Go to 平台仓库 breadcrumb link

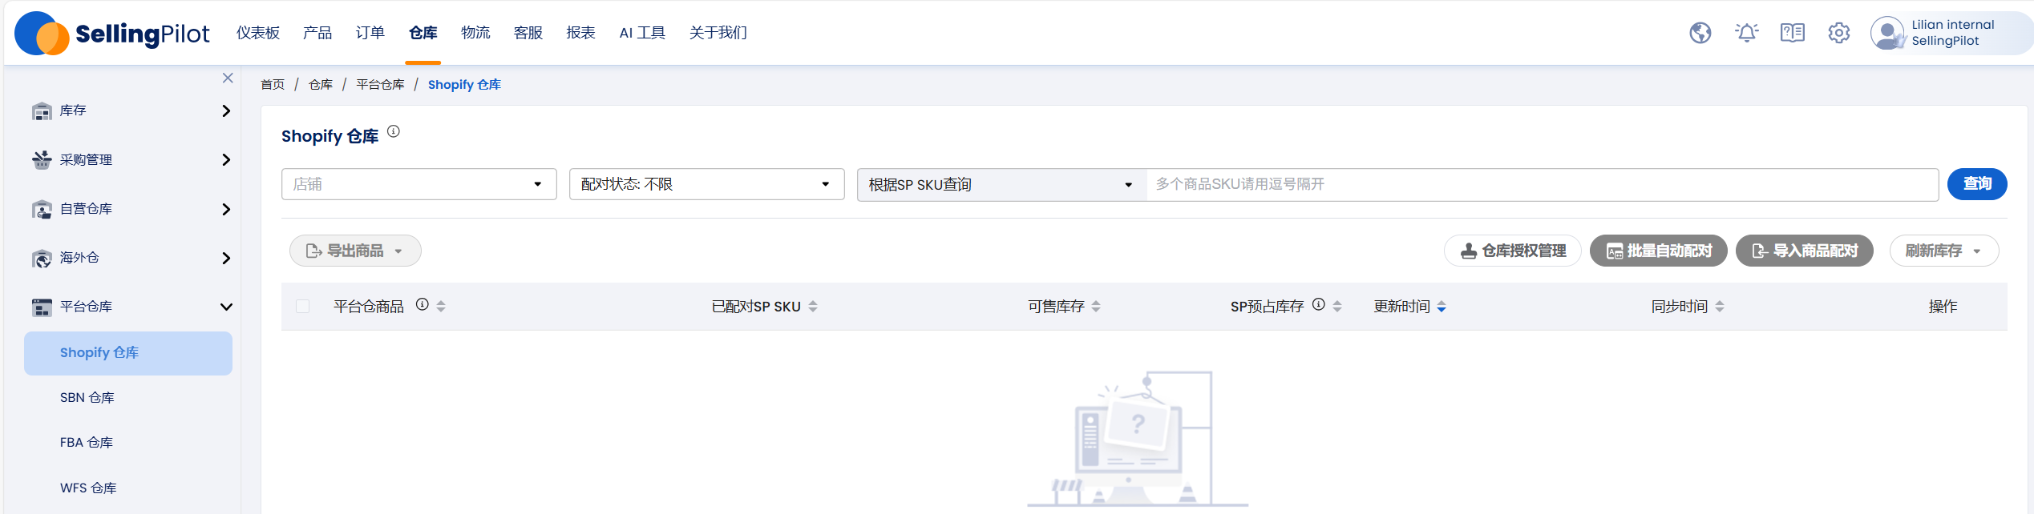(380, 85)
